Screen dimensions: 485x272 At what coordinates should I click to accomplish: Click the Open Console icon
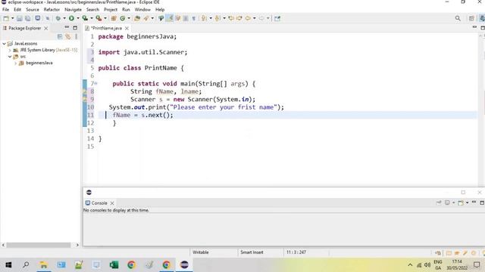[x=461, y=202]
